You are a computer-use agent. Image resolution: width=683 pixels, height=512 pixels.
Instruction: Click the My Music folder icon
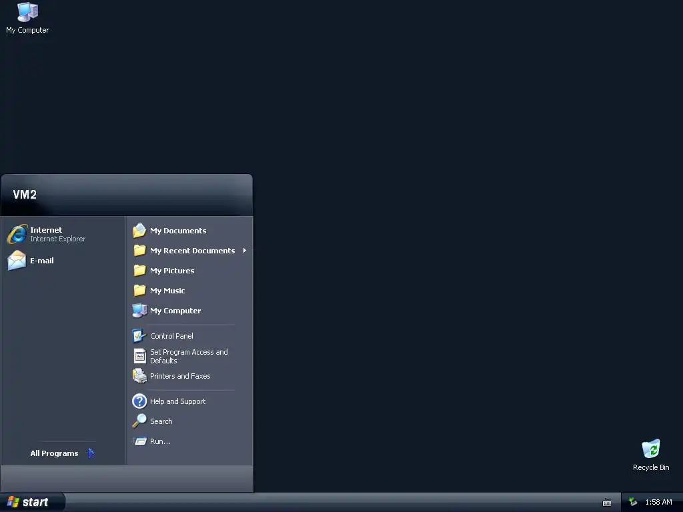coord(139,291)
